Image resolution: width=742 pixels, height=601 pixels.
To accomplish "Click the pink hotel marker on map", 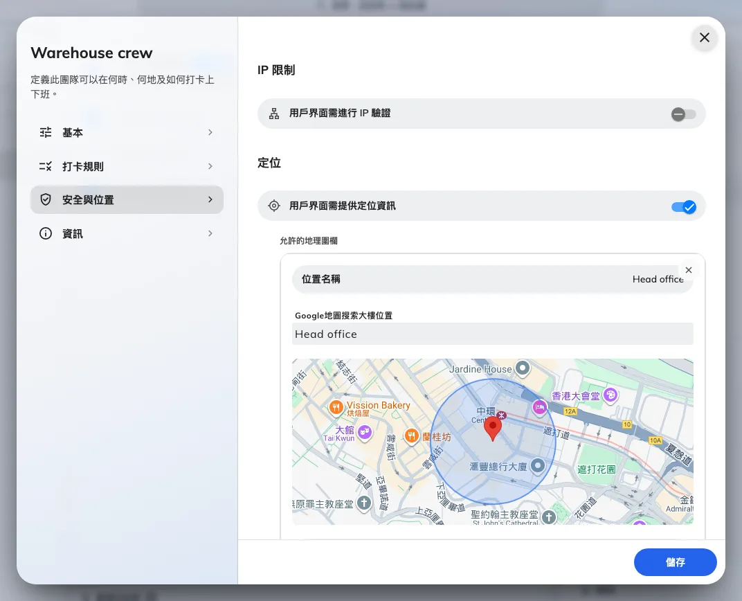I will click(539, 407).
